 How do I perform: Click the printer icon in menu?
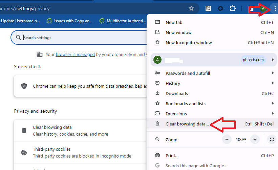pyautogui.click(x=157, y=155)
